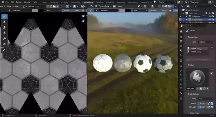Collapse the Color Picker panel

(x=189, y=113)
